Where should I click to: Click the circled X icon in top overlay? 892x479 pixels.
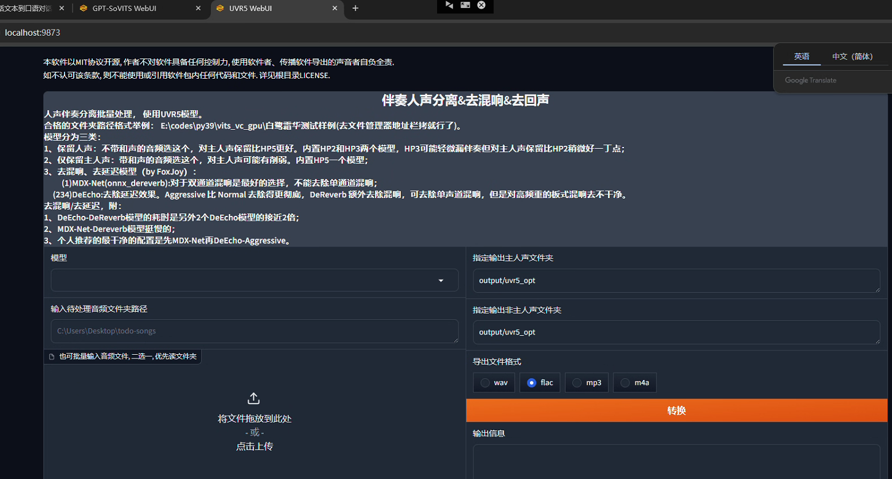coord(481,5)
